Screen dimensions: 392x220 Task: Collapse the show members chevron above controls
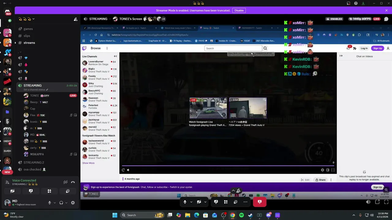(233, 190)
